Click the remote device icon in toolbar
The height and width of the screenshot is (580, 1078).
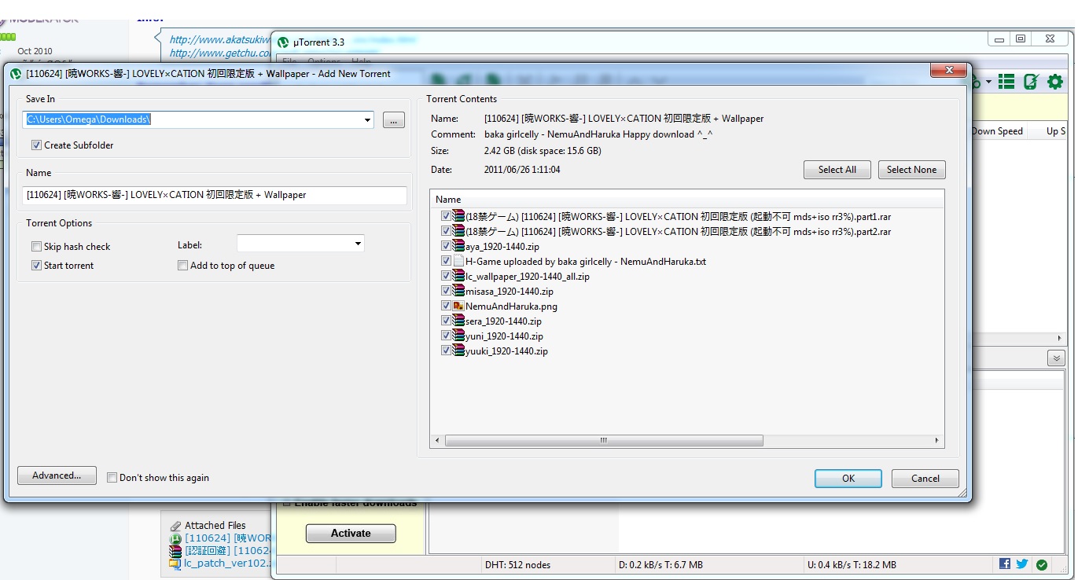pyautogui.click(x=1031, y=82)
